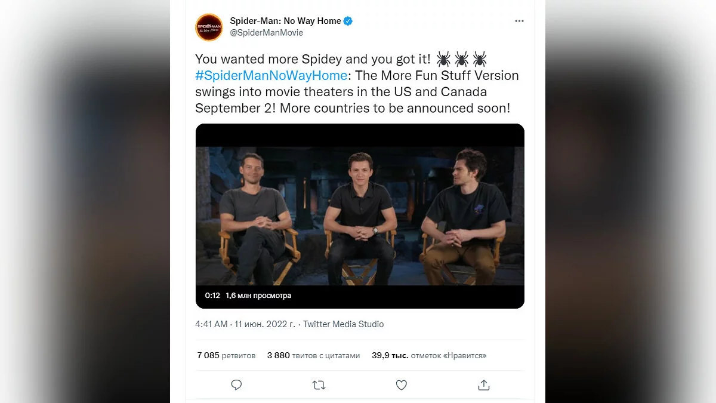716x403 pixels.
Task: Click the Spider-Man: No Way Home avatar
Action: tap(209, 27)
